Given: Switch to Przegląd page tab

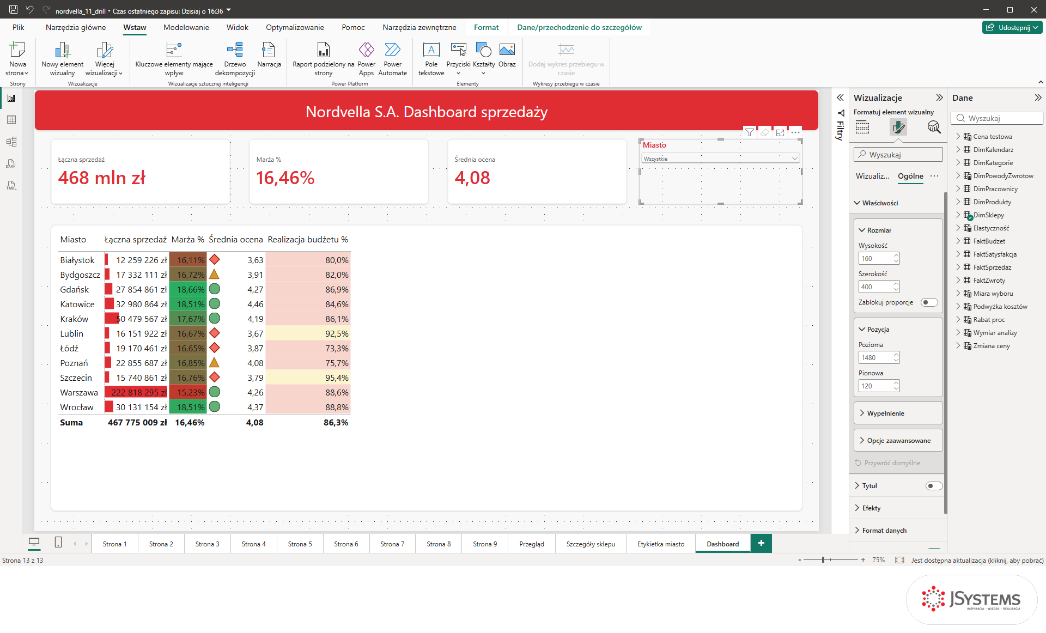Looking at the screenshot, I should (x=532, y=544).
